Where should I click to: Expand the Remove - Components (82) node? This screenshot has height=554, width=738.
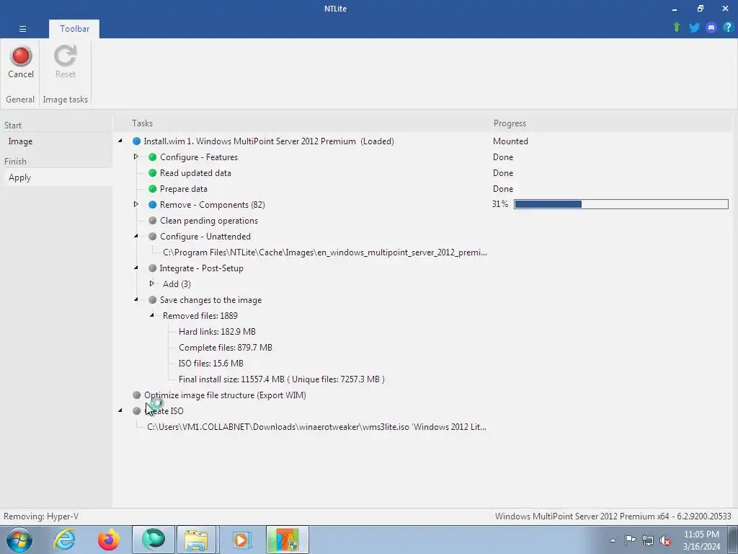136,204
